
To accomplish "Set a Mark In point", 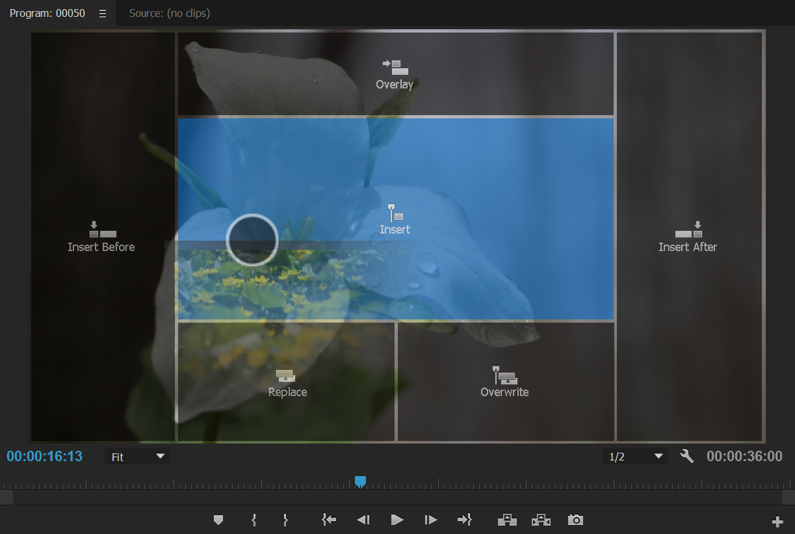I will [254, 520].
